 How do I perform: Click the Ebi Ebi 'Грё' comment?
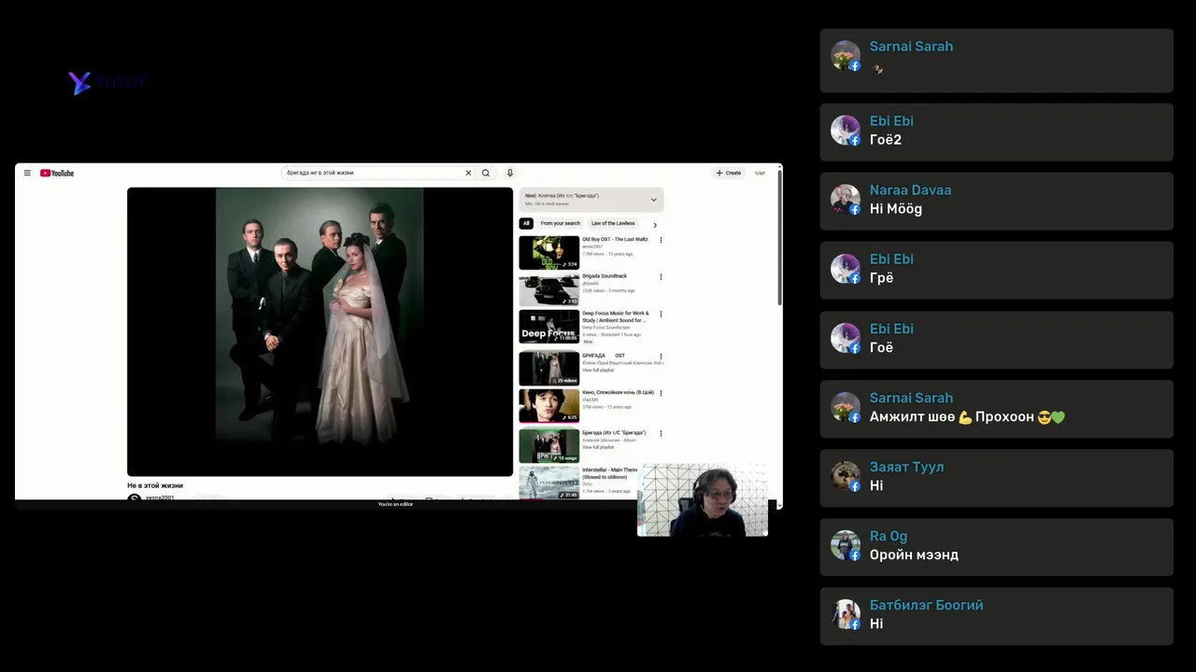996,269
